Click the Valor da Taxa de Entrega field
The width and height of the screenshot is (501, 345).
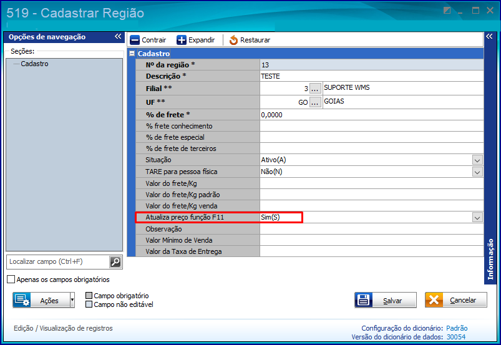coord(371,251)
